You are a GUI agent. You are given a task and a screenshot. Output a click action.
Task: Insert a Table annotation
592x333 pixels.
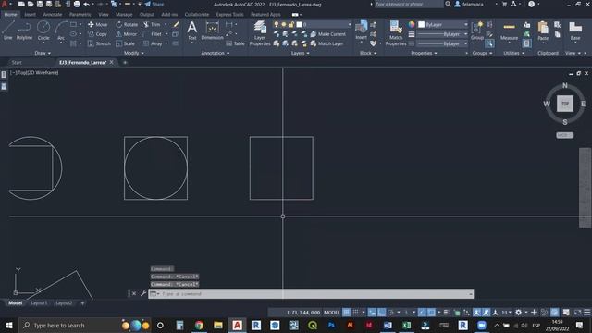235,43
